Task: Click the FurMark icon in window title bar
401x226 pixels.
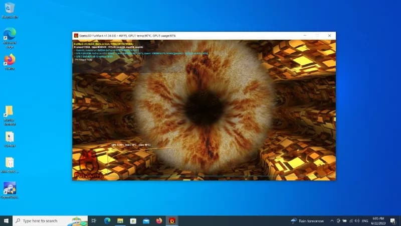Action: [76, 36]
